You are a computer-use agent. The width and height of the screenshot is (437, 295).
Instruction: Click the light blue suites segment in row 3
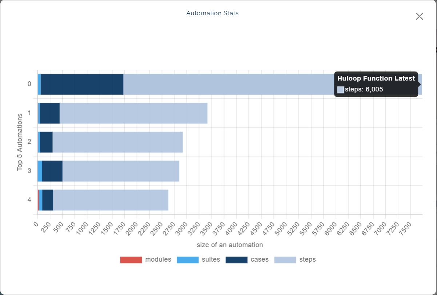[x=40, y=171]
